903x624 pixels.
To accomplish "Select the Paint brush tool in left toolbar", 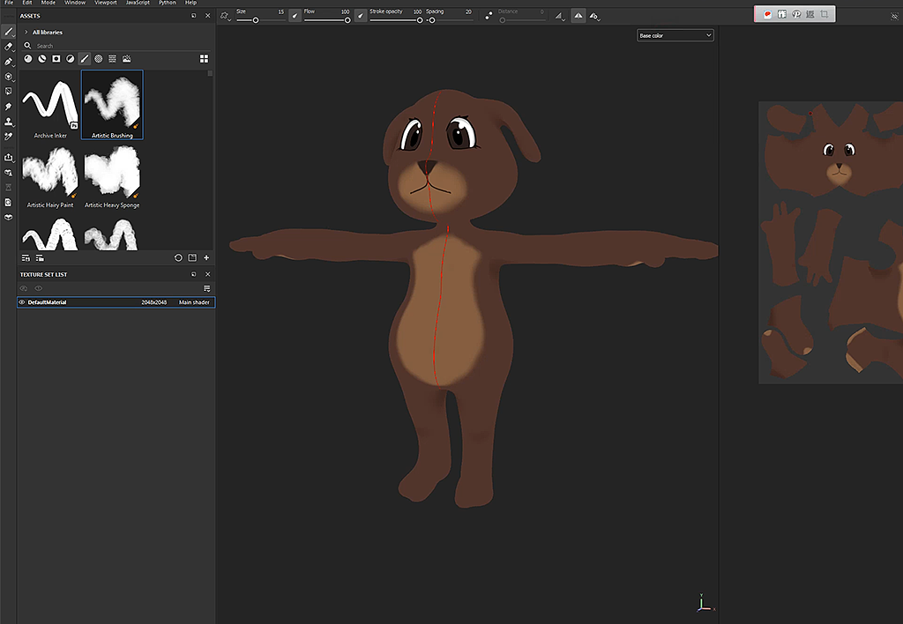I will click(9, 32).
